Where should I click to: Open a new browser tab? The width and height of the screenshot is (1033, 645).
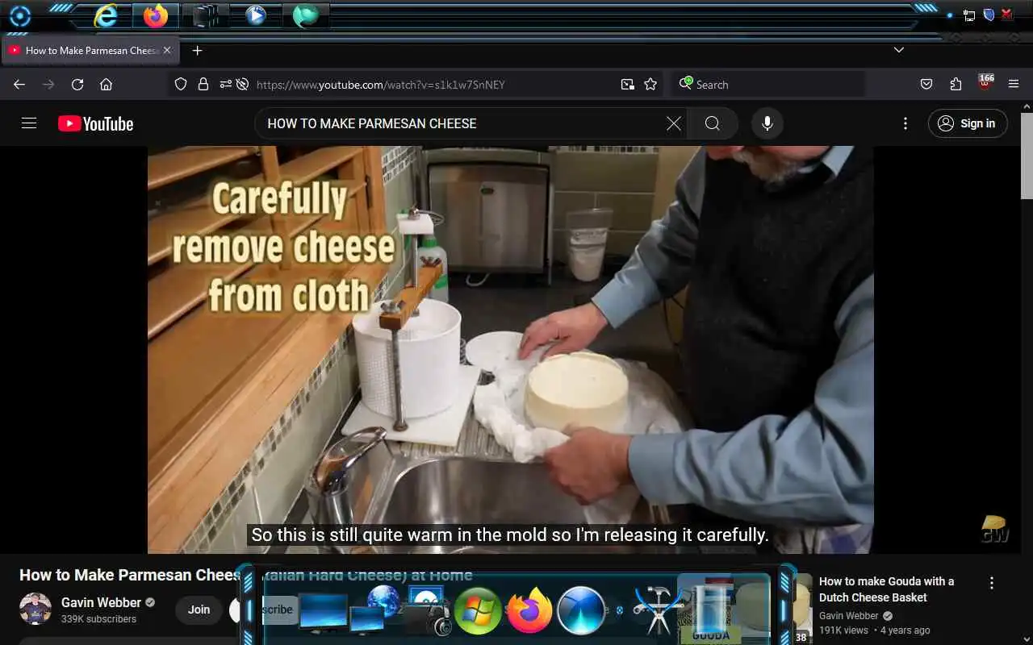coord(197,50)
